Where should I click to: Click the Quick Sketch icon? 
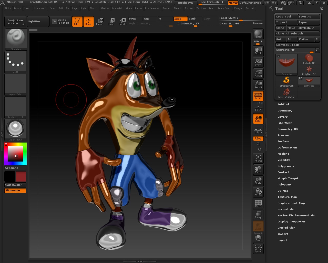point(60,21)
